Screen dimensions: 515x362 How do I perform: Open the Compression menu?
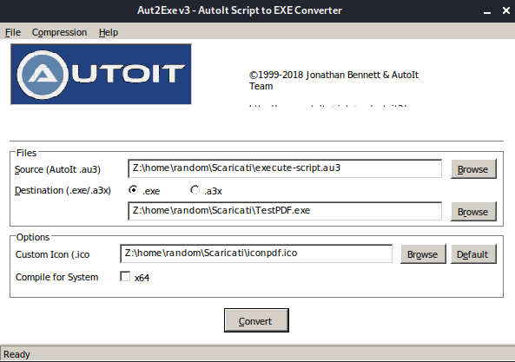point(59,32)
